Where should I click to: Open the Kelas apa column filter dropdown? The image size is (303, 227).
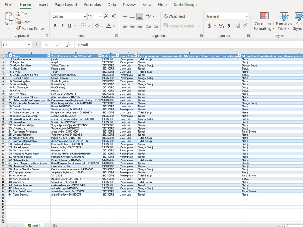117,56
